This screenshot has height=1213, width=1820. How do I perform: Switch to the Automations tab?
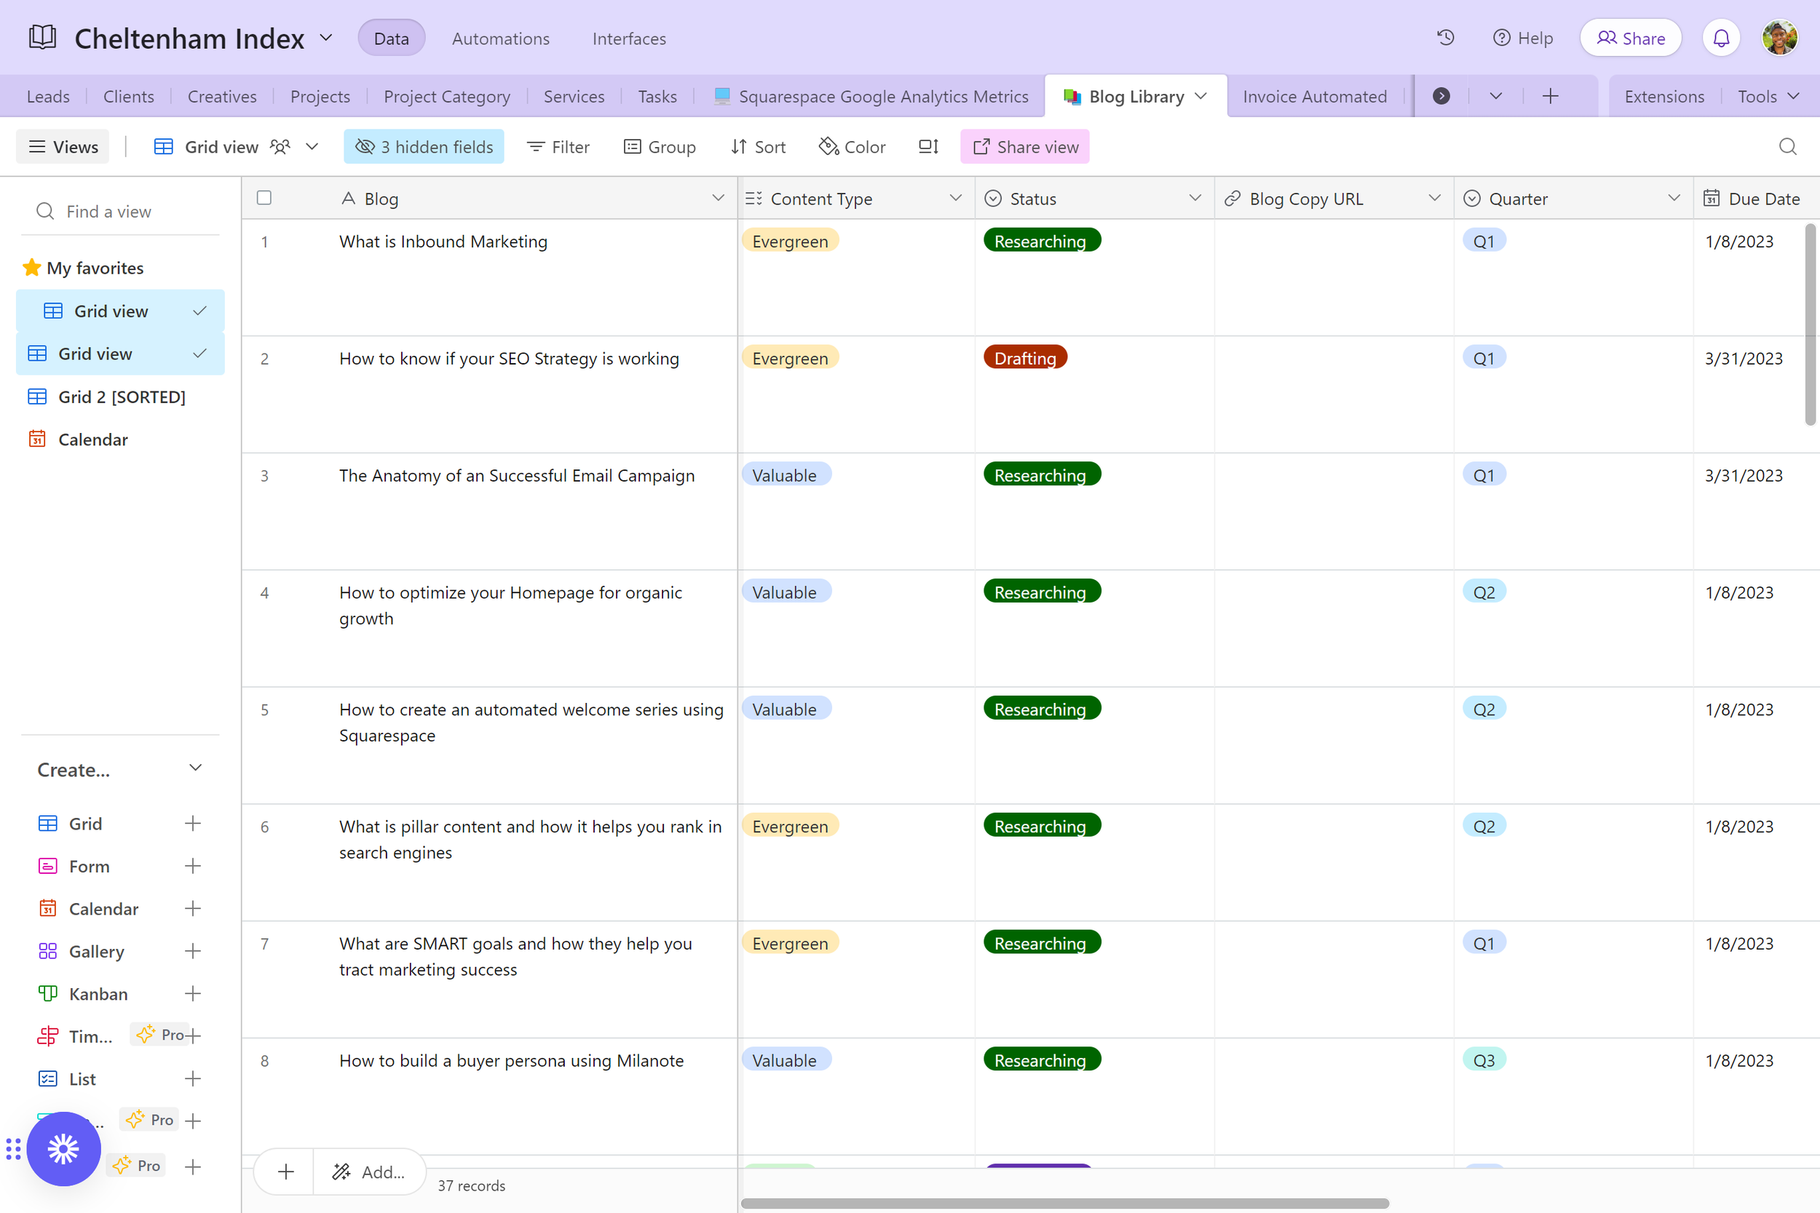[500, 38]
